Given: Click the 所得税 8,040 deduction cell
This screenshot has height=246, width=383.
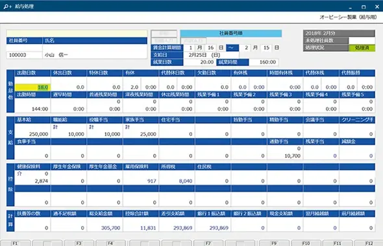Looking at the screenshot, I should coord(177,181).
